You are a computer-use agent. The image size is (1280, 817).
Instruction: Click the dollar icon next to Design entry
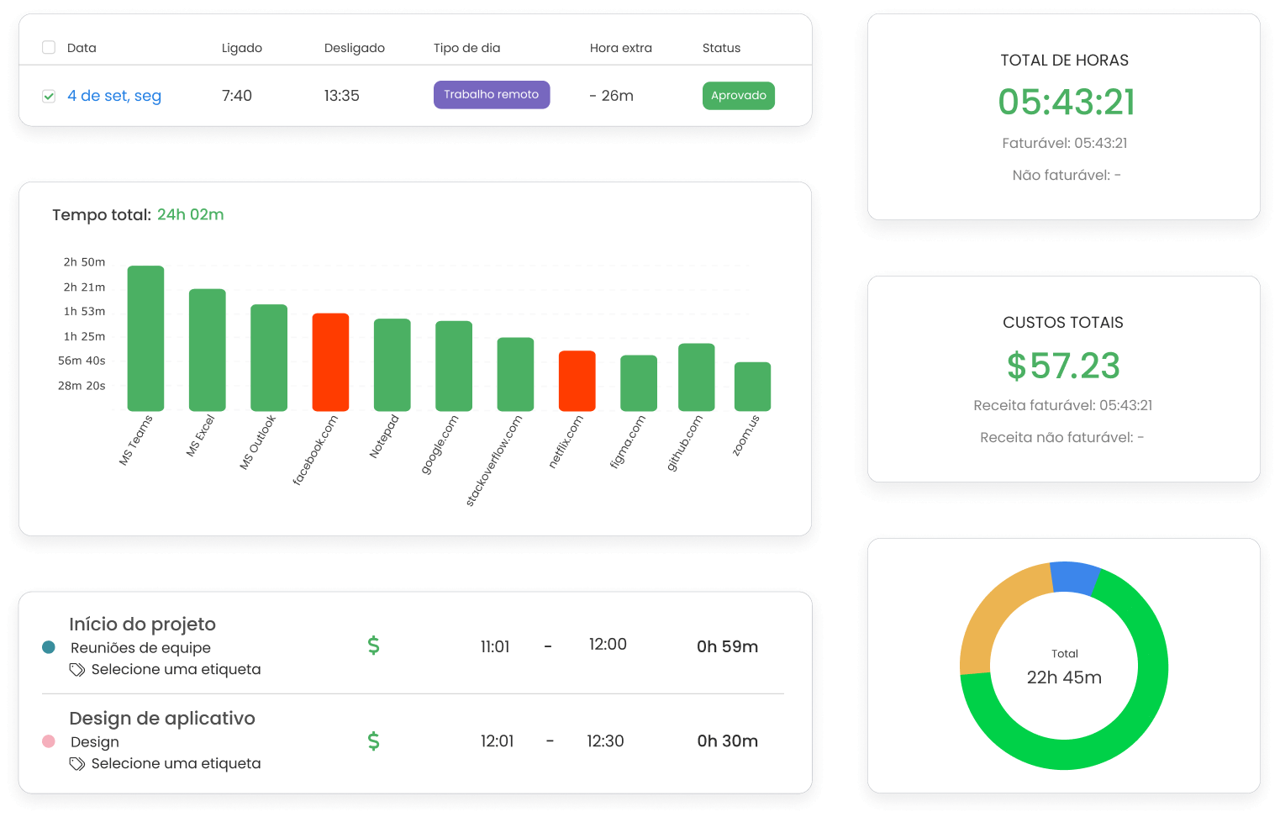pos(373,741)
